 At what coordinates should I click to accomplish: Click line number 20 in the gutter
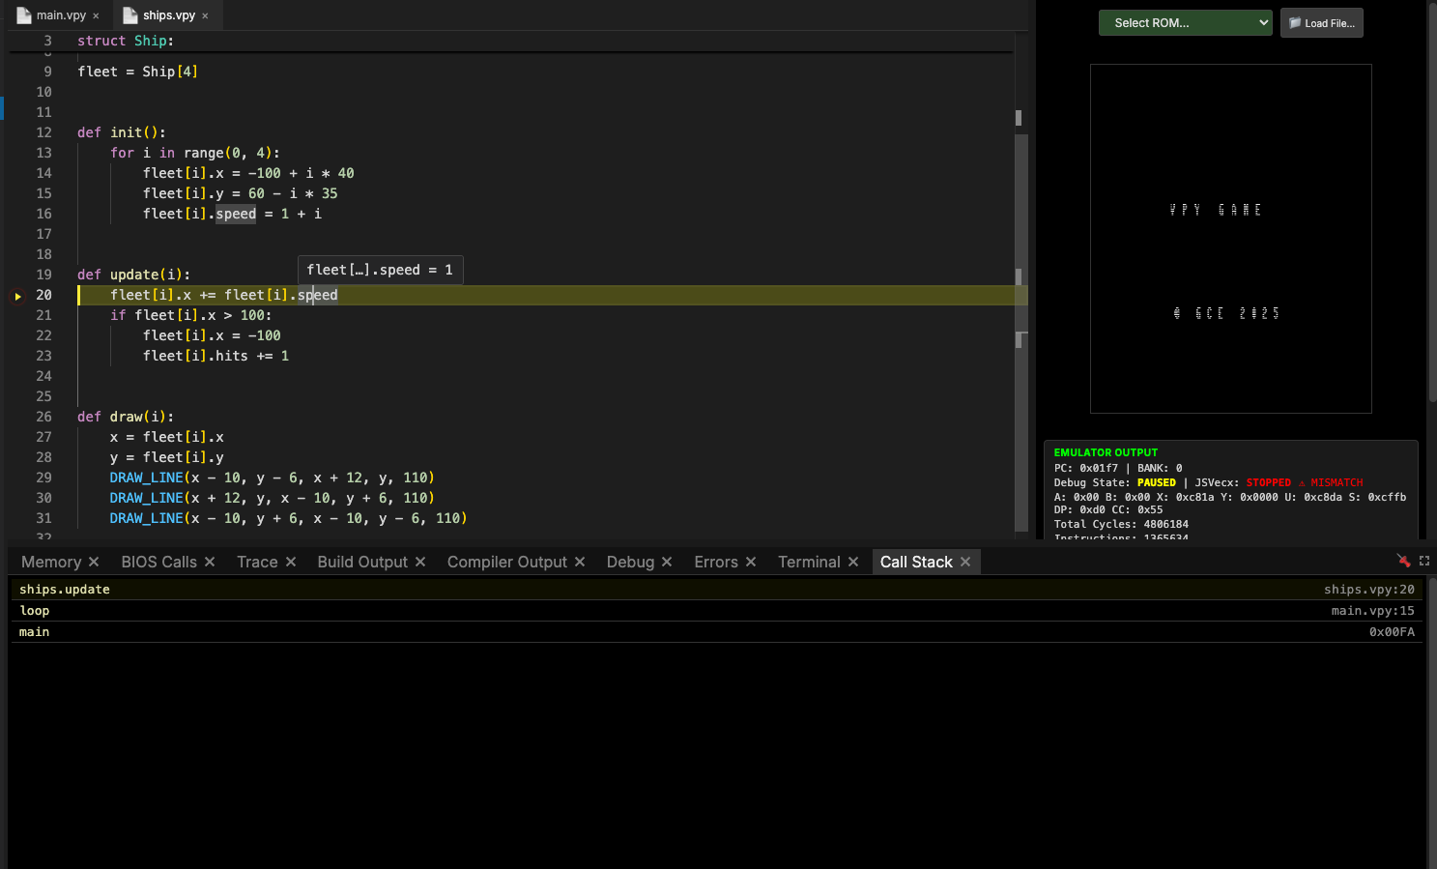point(44,296)
